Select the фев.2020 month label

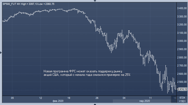coord(58,101)
